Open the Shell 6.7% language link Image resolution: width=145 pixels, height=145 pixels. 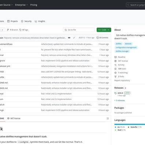click(x=120, y=130)
